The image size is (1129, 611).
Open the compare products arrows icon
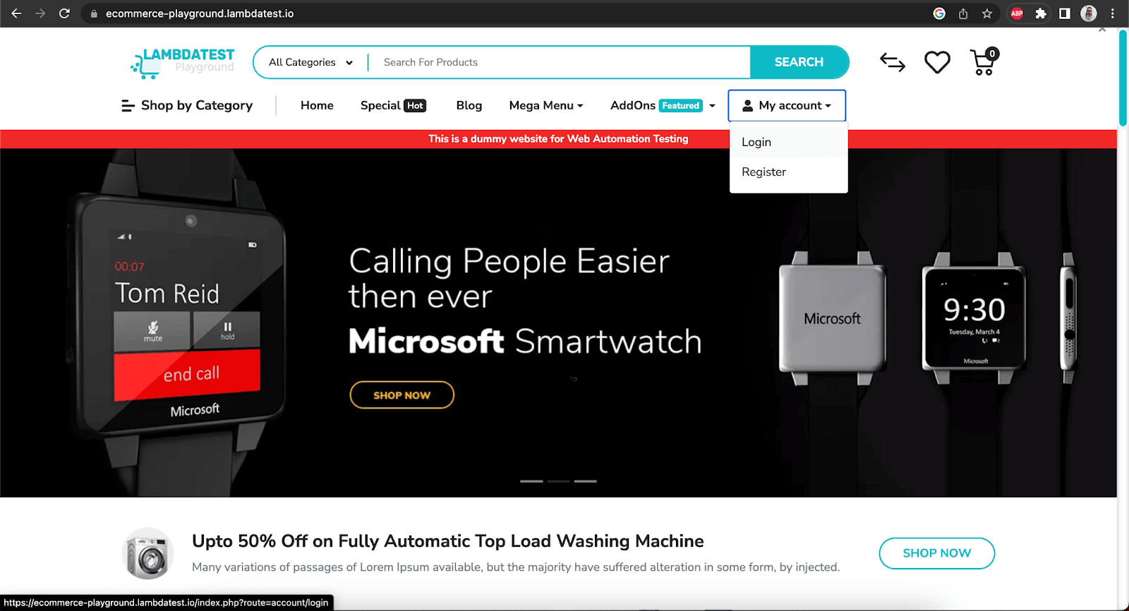click(x=893, y=63)
